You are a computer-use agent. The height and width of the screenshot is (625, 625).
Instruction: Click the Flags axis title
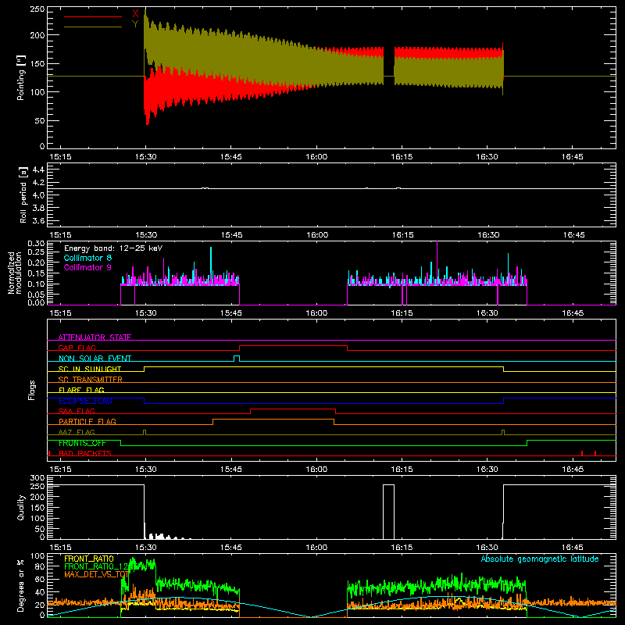tap(31, 390)
